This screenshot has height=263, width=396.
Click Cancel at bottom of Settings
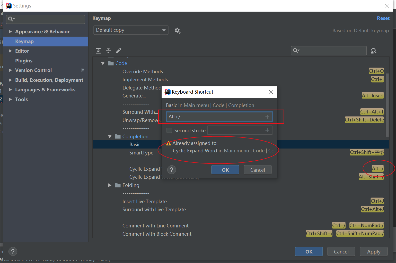point(341,251)
